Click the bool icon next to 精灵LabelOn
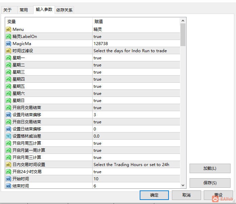The height and width of the screenshot is (204, 236). [x=8, y=37]
